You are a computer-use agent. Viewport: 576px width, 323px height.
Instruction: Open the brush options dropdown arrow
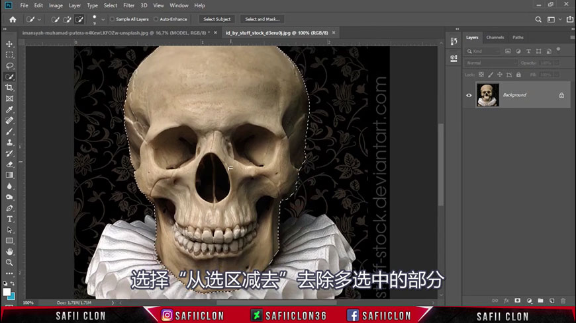(103, 19)
